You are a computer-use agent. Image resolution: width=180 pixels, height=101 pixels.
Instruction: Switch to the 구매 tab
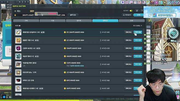(x=26, y=21)
